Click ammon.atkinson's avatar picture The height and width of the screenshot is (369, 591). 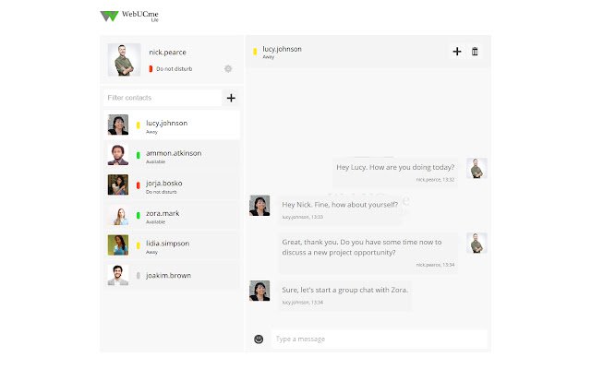118,155
